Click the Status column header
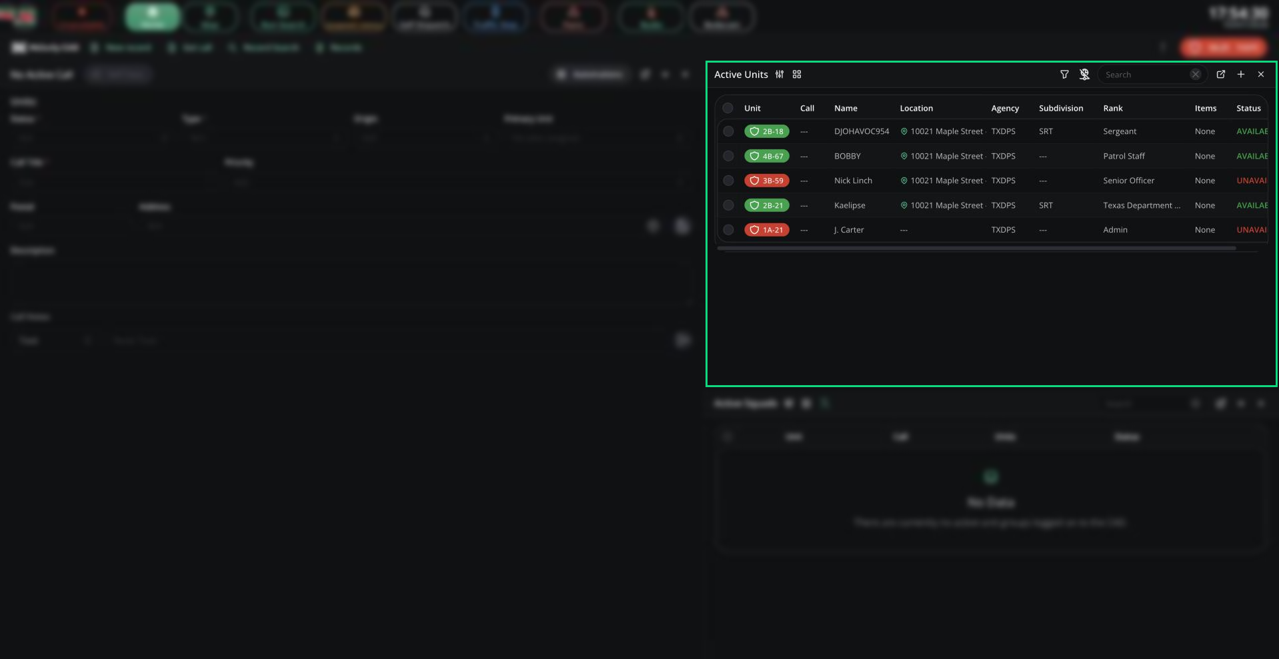This screenshot has height=659, width=1279. coord(1248,108)
